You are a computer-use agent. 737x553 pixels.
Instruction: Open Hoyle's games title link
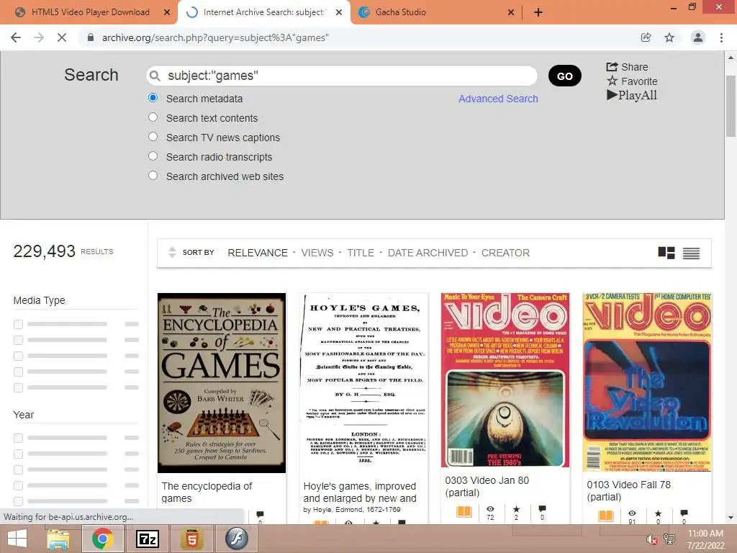pos(360,492)
